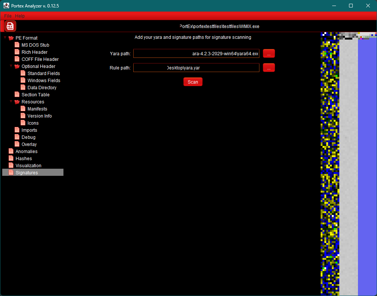The image size is (377, 296).
Task: Click the Standard Fields page icon
Action: 23,73
